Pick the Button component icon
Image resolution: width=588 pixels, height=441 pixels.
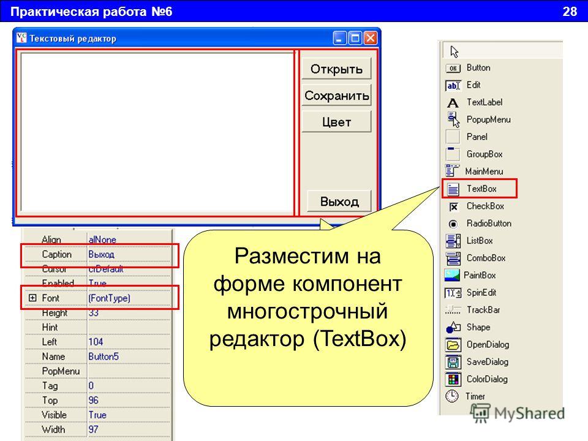coord(453,68)
